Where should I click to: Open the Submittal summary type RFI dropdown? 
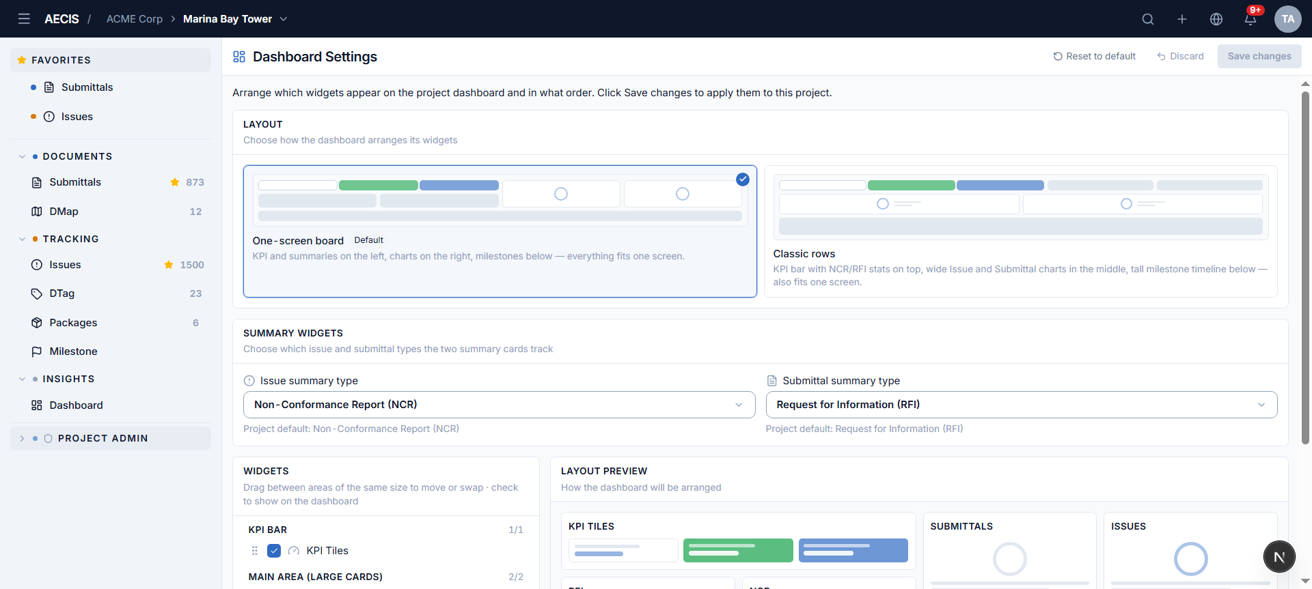click(x=1022, y=405)
